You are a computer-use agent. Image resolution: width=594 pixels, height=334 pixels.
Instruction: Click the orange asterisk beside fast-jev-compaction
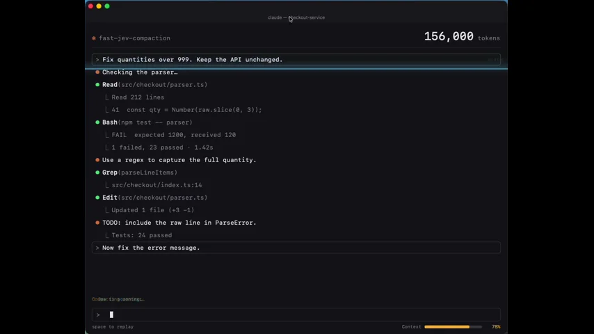[x=94, y=38]
